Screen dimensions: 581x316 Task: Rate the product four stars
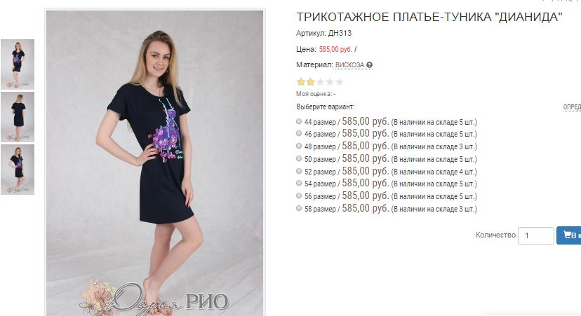pos(330,82)
